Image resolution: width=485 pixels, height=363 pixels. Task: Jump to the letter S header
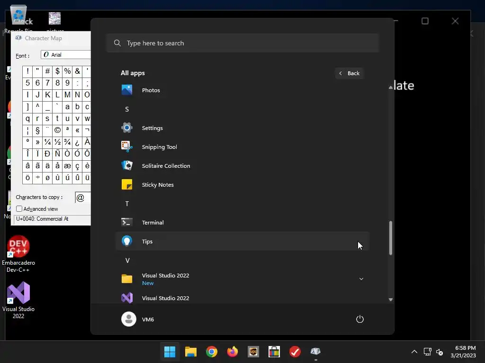(127, 109)
